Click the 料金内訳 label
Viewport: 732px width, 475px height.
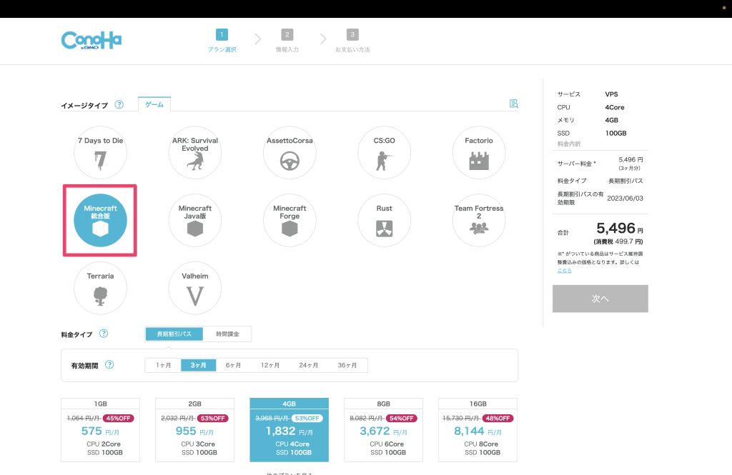coord(569,144)
